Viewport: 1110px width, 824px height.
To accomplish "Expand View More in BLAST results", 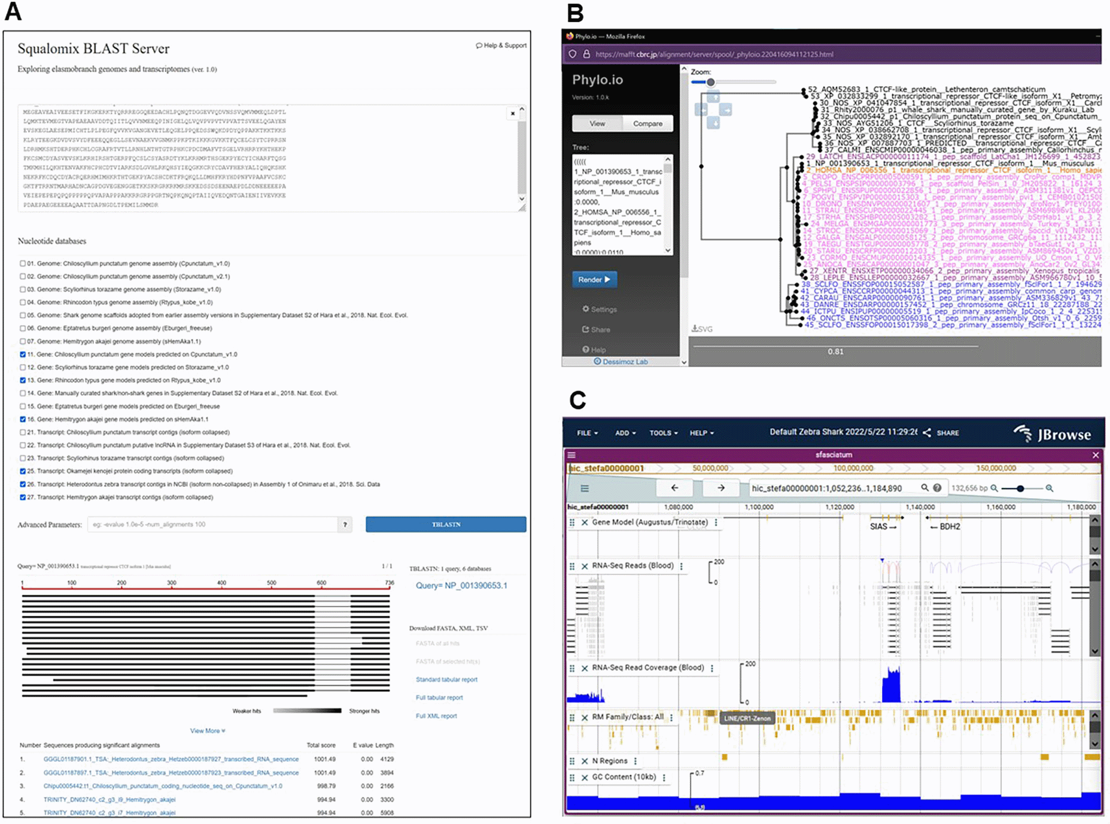I will [206, 731].
